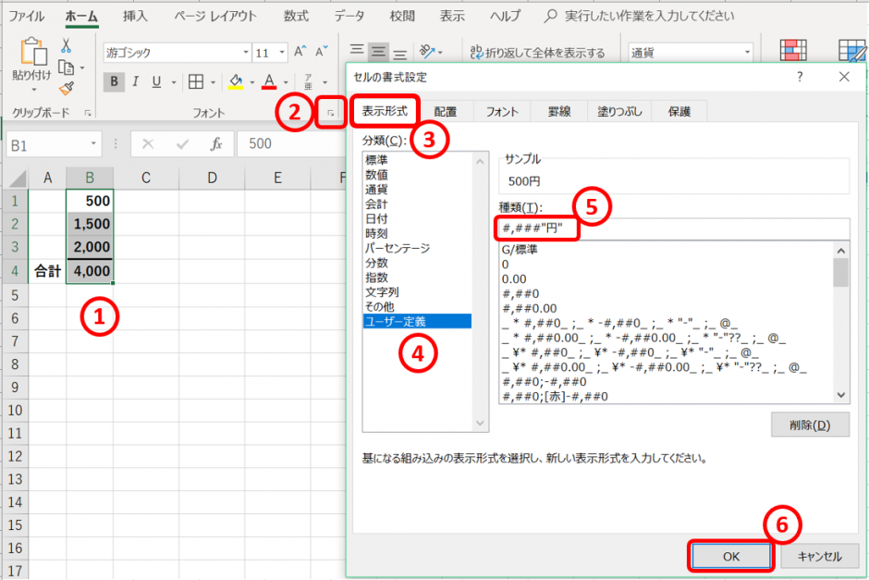869x580 pixels.
Task: Expand the number format dropdown showing 通貨
Action: pyautogui.click(x=747, y=53)
